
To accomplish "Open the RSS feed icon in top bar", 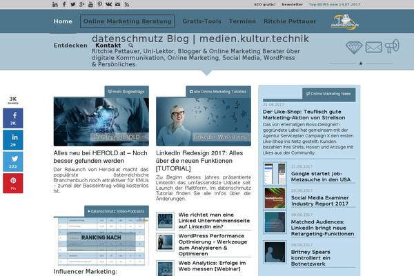I will click(x=127, y=4).
